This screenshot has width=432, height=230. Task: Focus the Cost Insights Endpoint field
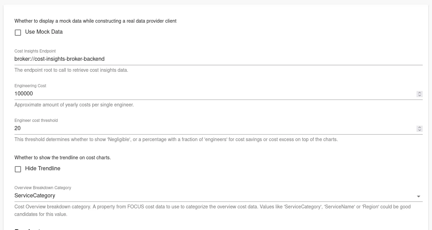[x=207, y=59]
